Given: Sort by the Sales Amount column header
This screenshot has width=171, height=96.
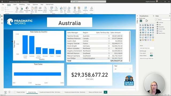Looking at the screenshot, I should [x=115, y=33].
